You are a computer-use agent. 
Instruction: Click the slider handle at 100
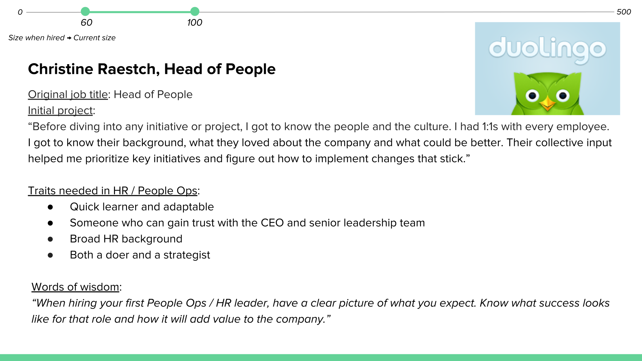195,11
